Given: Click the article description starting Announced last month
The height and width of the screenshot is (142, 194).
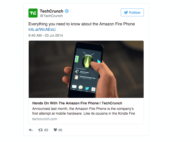Looking at the screenshot, I should click(x=84, y=111).
